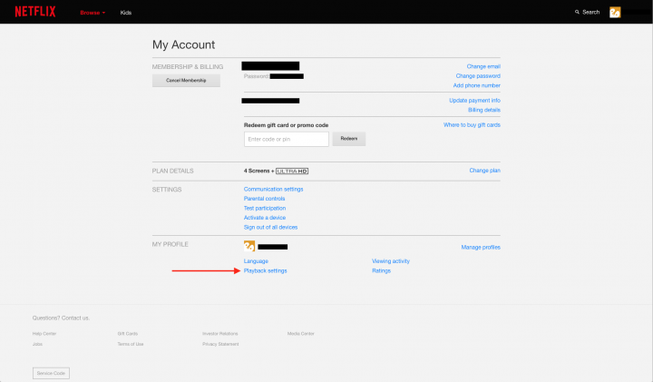Click the 4 Screens plan text
This screenshot has height=382, width=653.
coord(257,171)
